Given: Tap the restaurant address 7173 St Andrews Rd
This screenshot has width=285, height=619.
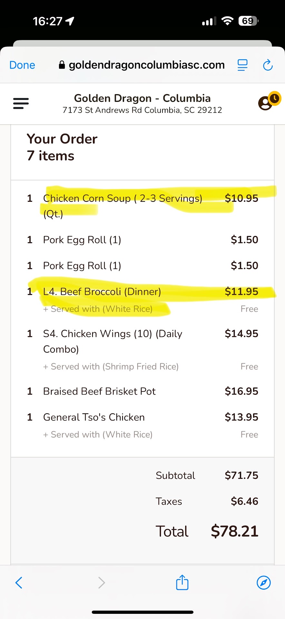Looking at the screenshot, I should (x=142, y=110).
